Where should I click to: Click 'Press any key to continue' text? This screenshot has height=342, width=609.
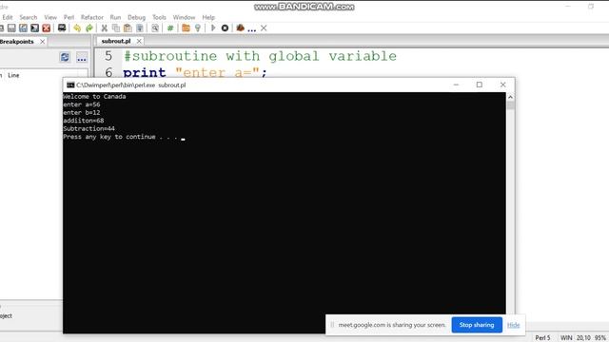tap(109, 137)
